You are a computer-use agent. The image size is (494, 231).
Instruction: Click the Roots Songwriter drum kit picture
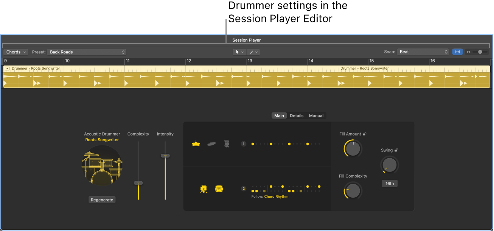(102, 166)
